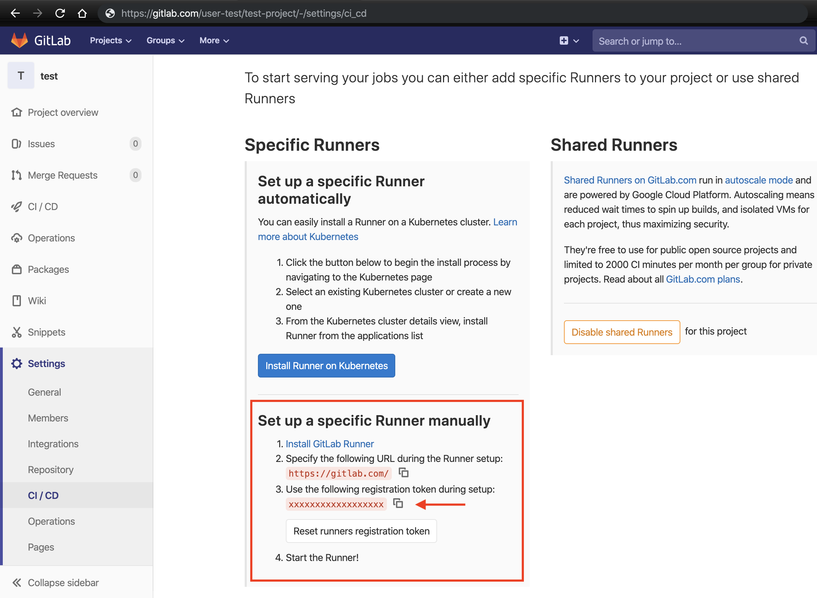
Task: Expand the Groups navigation dropdown
Action: (x=164, y=40)
